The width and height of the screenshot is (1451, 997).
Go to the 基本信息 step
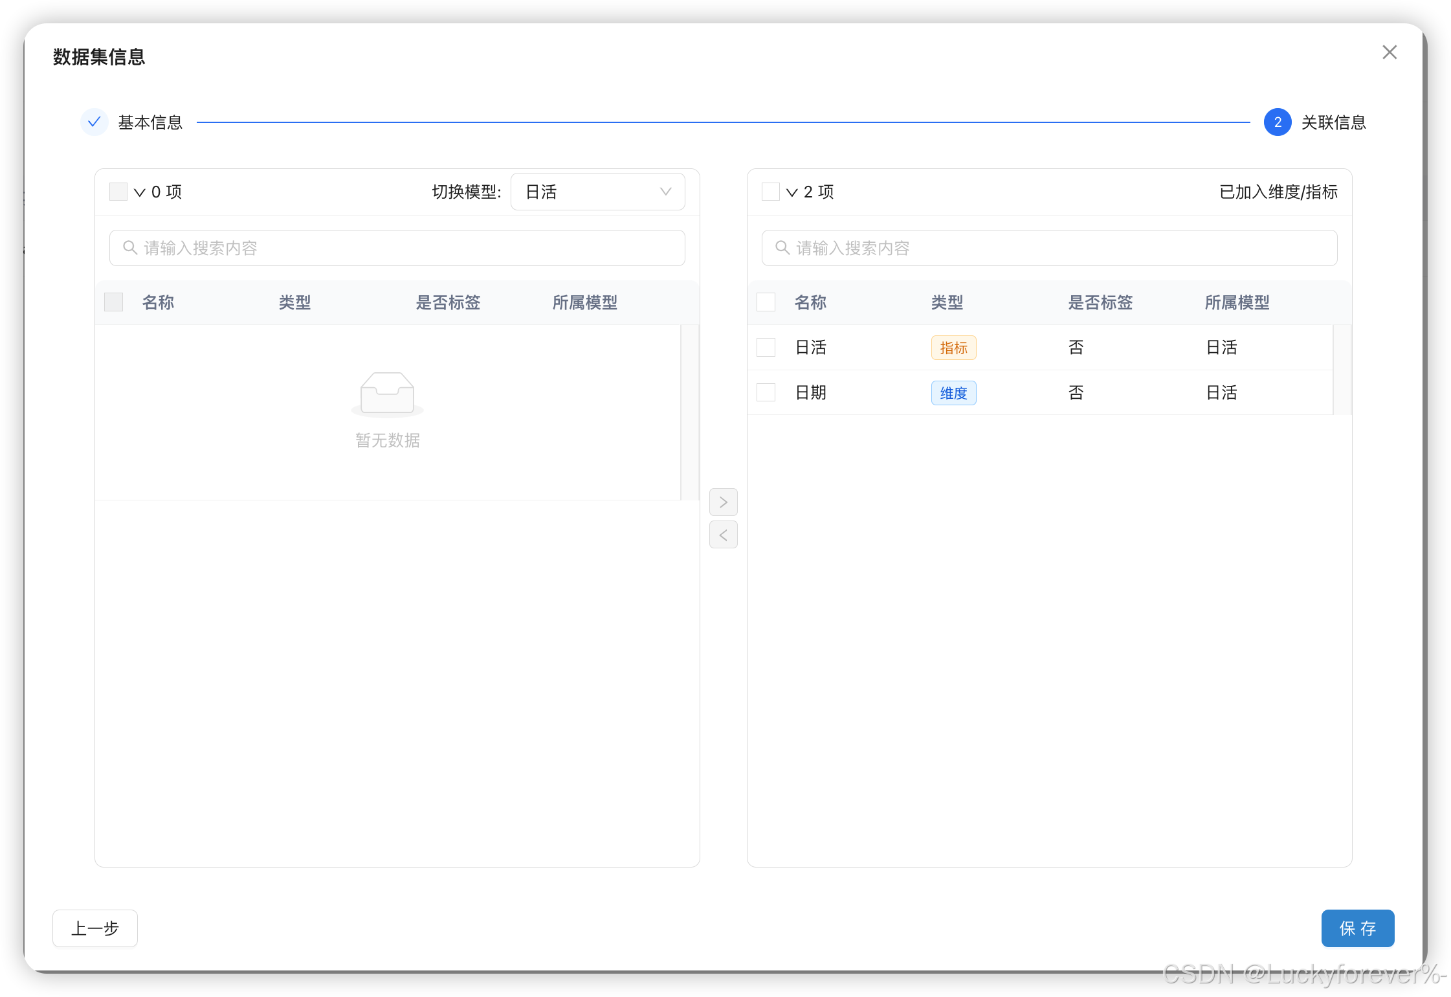click(x=150, y=122)
